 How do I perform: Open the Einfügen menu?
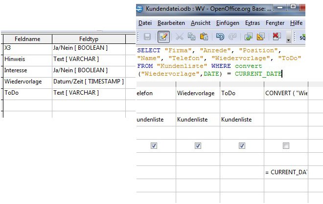pos(227,23)
